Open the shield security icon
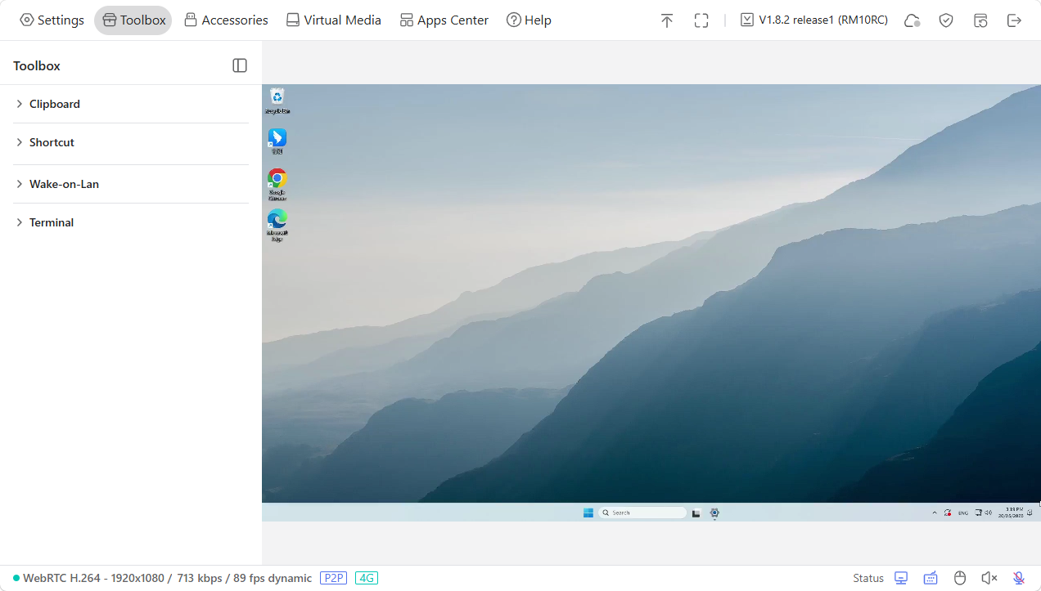Image resolution: width=1041 pixels, height=591 pixels. [x=946, y=20]
